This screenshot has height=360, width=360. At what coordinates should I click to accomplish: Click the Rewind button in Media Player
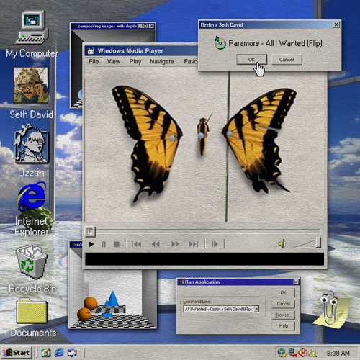[x=156, y=244]
